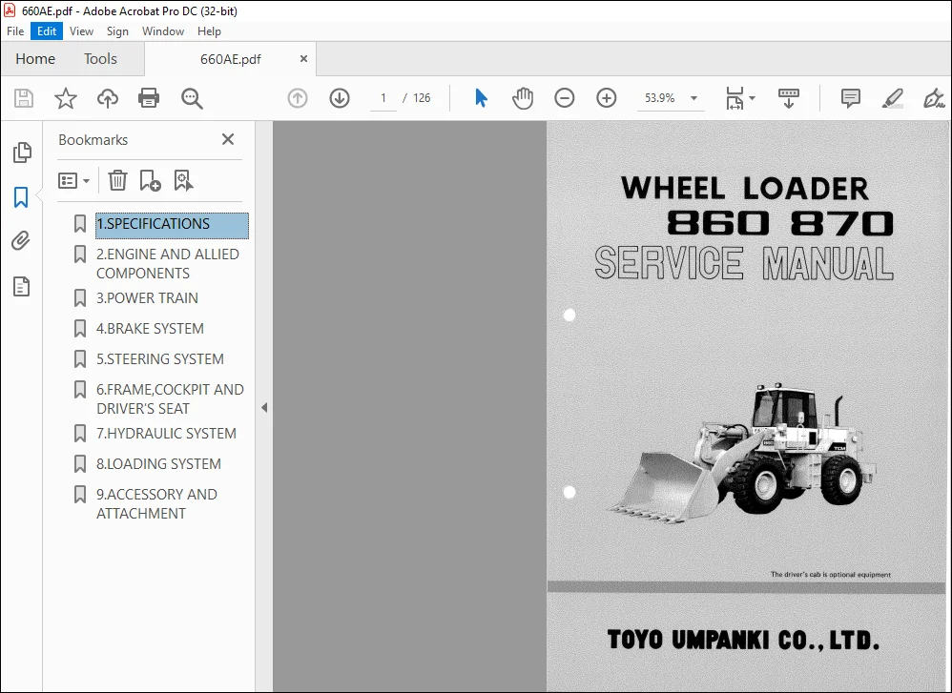Click the upload to cloud icon
The width and height of the screenshot is (952, 693).
click(x=108, y=98)
